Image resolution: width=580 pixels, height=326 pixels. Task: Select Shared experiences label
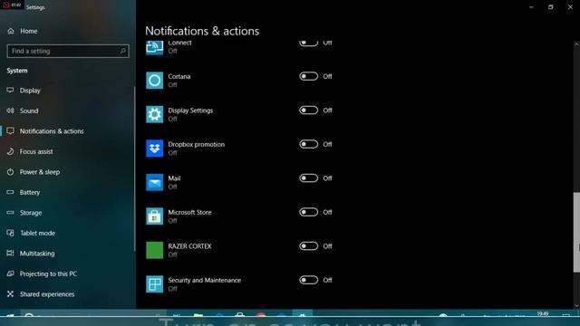(47, 294)
